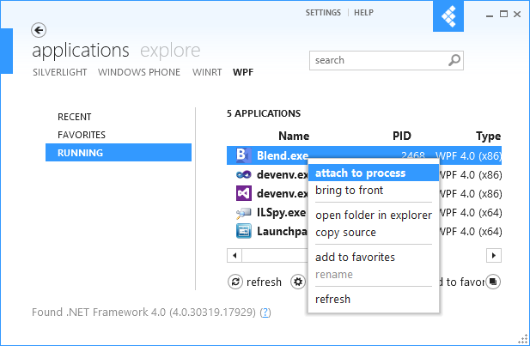This screenshot has height=346, width=530.
Task: Click the 'refresh' button label below list
Action: [264, 282]
